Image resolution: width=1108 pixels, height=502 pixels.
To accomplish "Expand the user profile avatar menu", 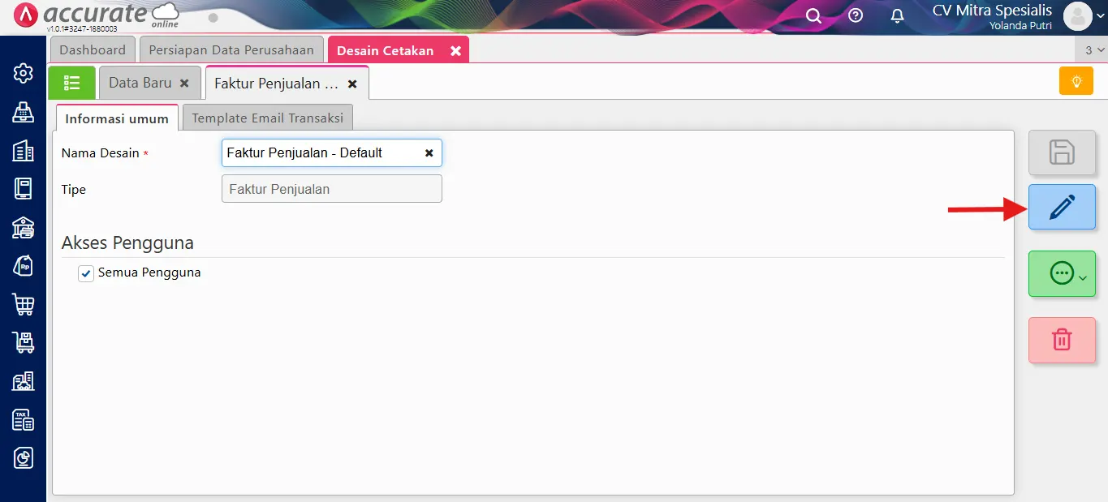I will (1083, 16).
